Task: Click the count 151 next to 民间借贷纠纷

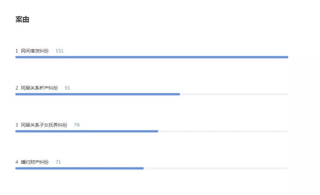Action: (x=59, y=51)
